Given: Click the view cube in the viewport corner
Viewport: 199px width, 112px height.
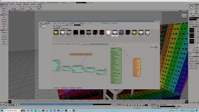Looking at the screenshot, I should (184, 16).
